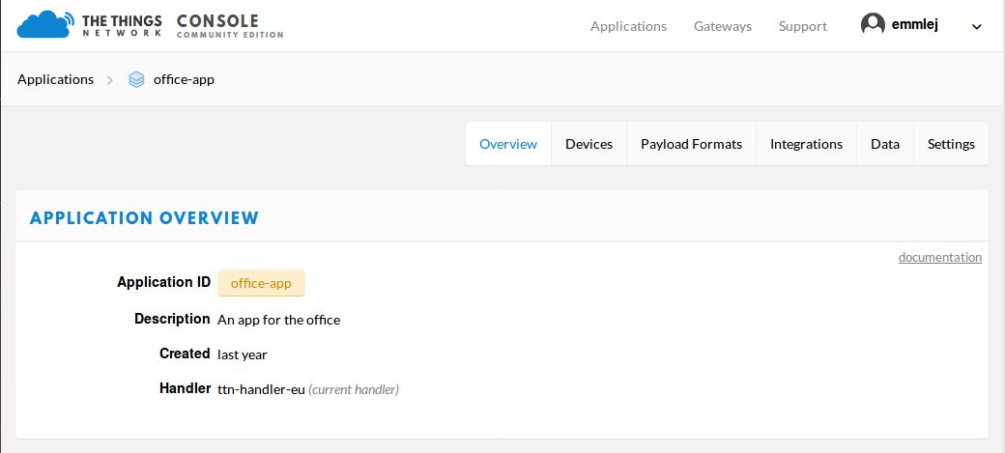Open the Settings tab
This screenshot has height=453, width=1005.
pyautogui.click(x=951, y=144)
